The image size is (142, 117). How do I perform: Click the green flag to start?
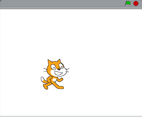(128, 3)
